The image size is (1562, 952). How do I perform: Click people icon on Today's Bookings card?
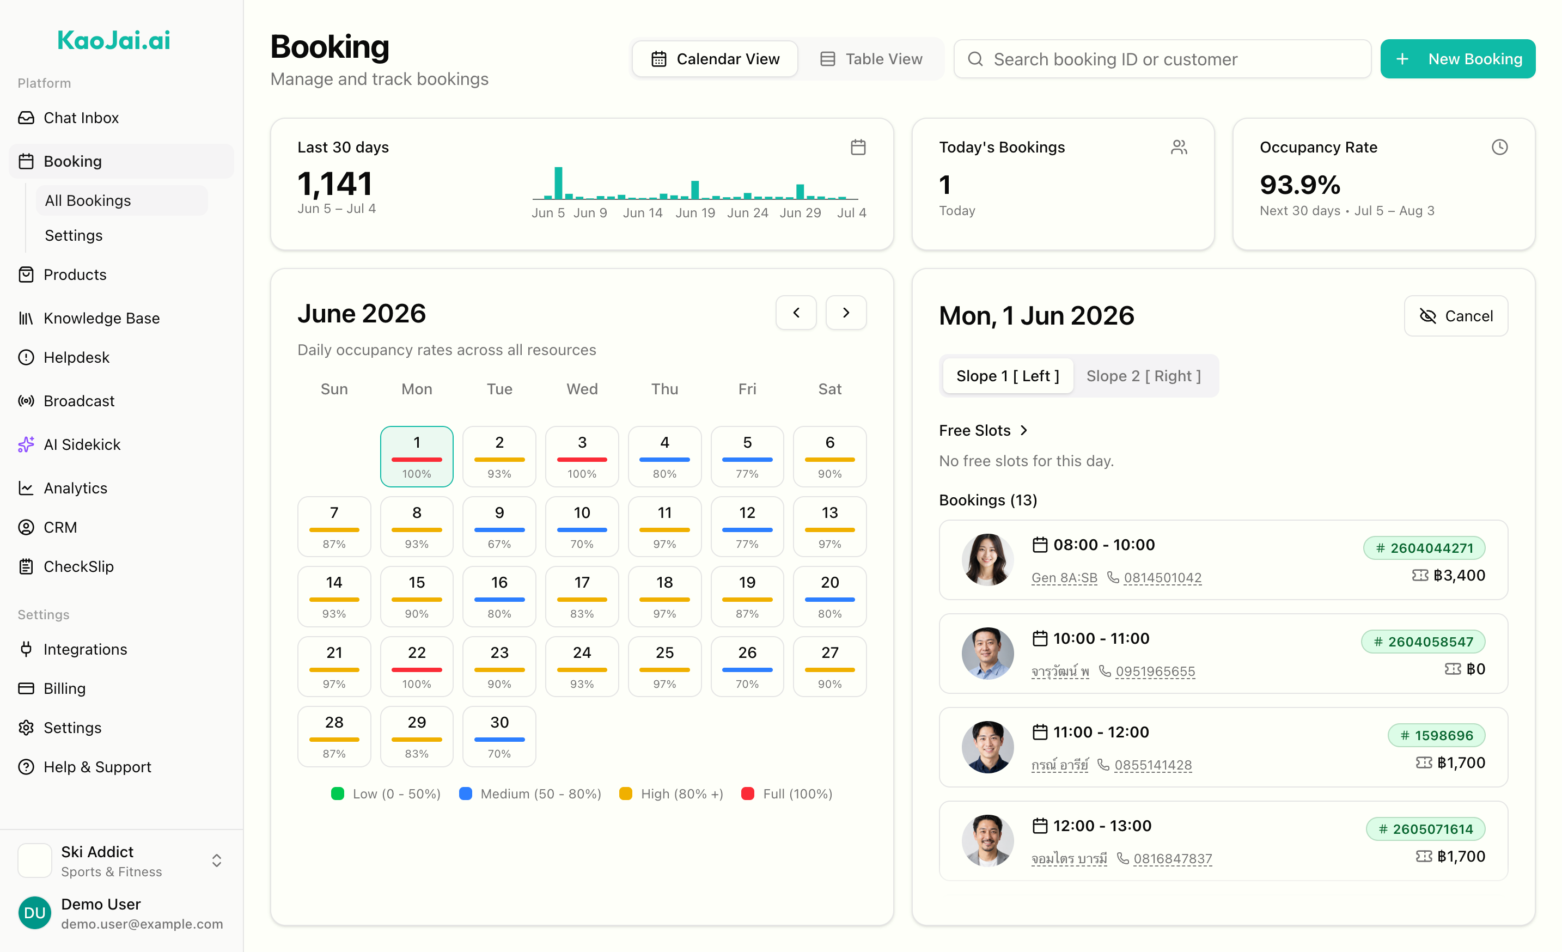pos(1179,147)
